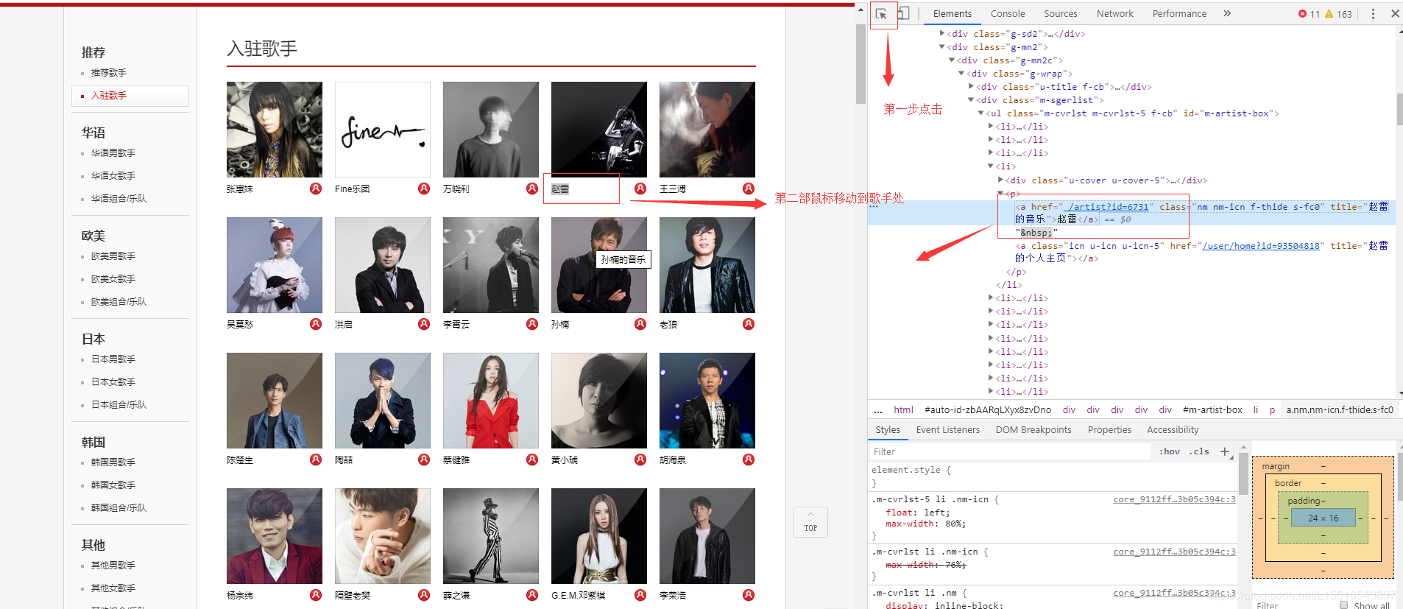Open 李荣浩's personal homepage icon
Image resolution: width=1403 pixels, height=609 pixels.
pos(749,595)
